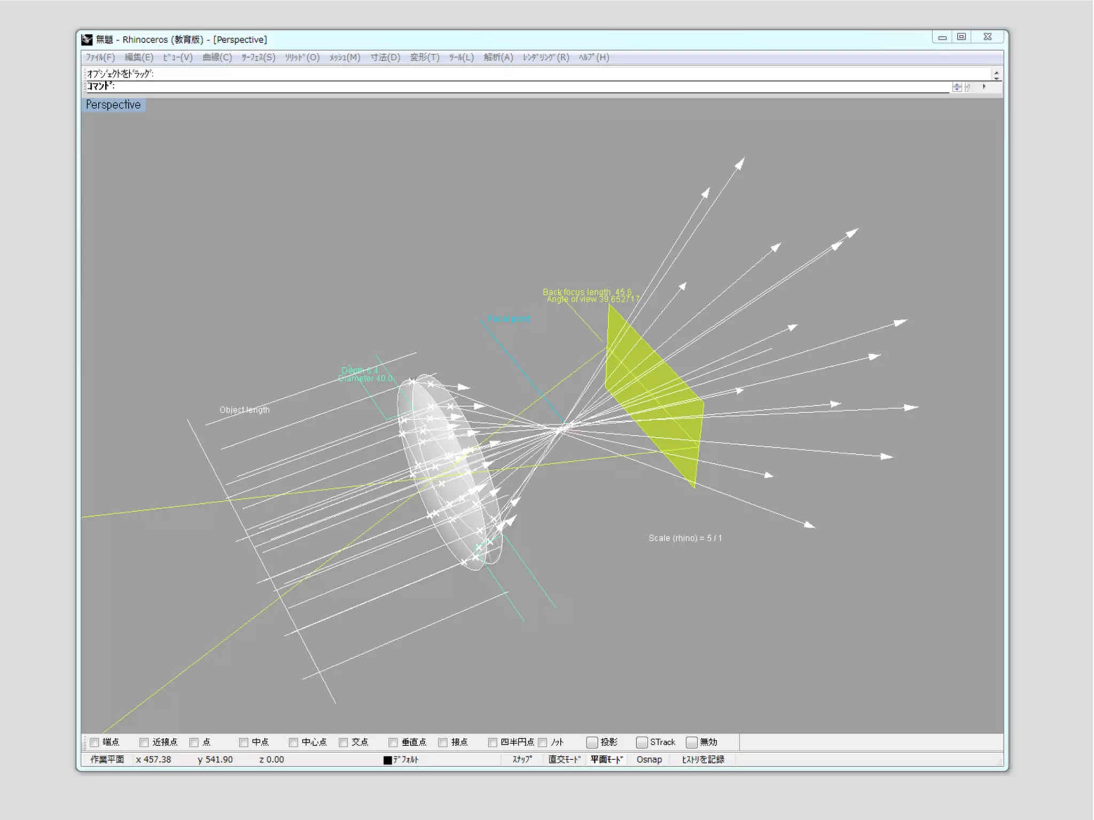Click the small right arrow beside command line
The image size is (1094, 820).
984,86
